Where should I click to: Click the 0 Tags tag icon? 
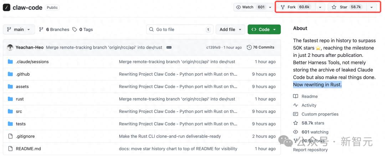pos(75,29)
